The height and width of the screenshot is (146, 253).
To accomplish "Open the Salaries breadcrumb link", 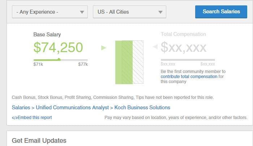I will [x=21, y=108].
